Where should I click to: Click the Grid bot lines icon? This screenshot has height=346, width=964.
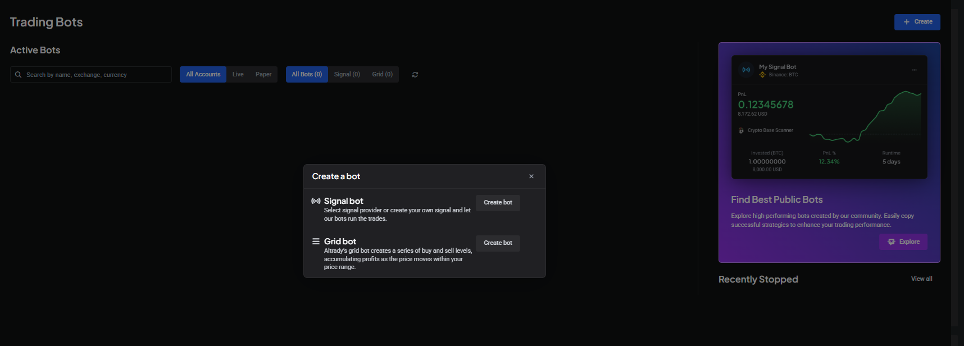(x=316, y=242)
